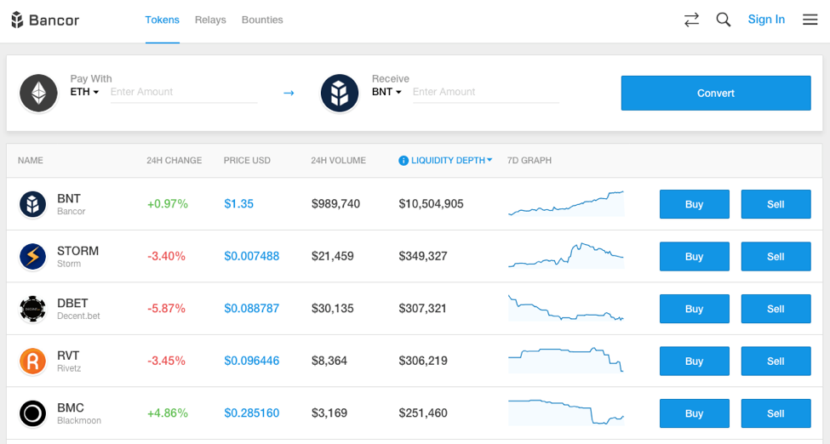Click Sell for RVT
830x444 pixels.
pos(776,361)
